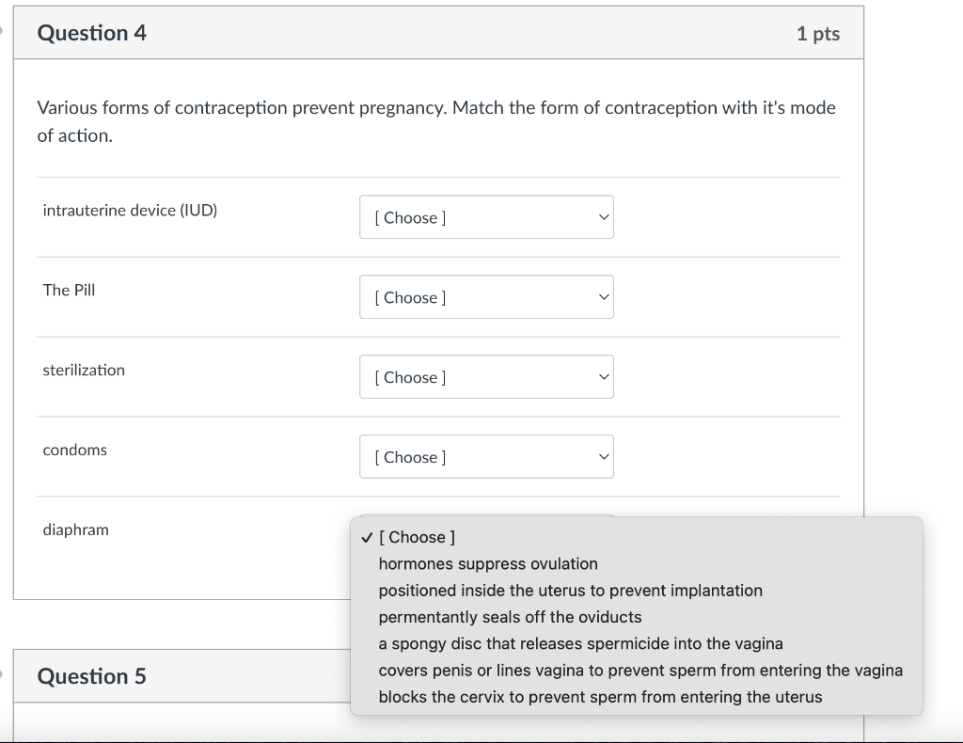Viewport: 963px width, 743px height.
Task: Click 'The Pill' row label
Action: [x=69, y=291]
